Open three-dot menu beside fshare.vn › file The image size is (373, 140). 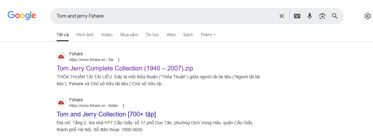click(x=119, y=60)
